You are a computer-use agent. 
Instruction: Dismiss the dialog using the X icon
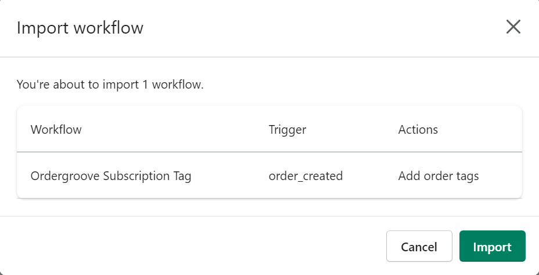pyautogui.click(x=513, y=27)
